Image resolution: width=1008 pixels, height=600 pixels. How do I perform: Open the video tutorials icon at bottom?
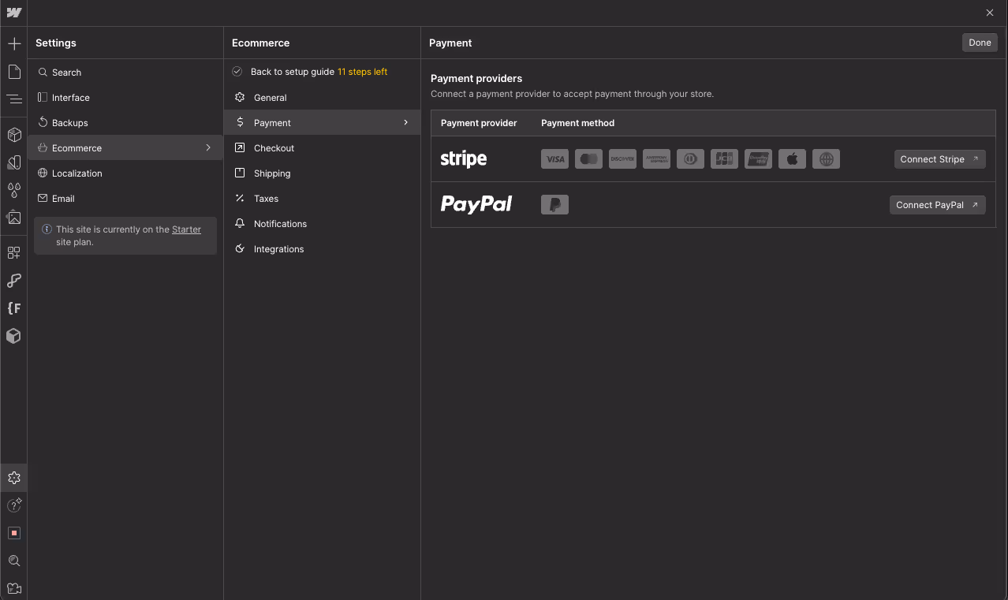[x=13, y=588]
